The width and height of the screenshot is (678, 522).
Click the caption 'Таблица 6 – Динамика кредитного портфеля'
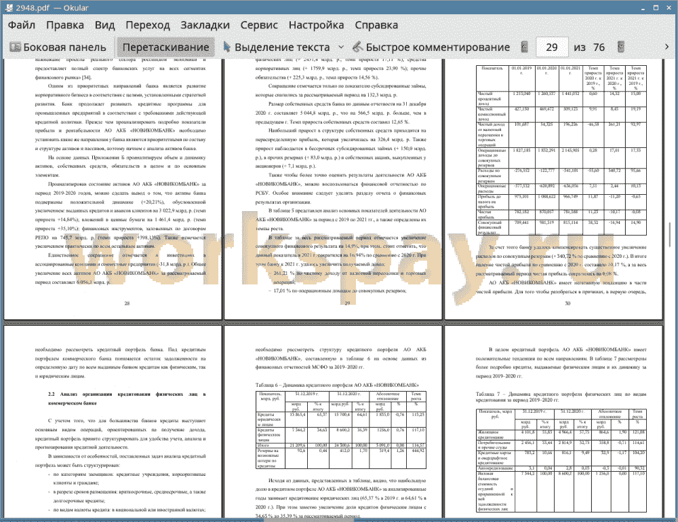pos(337,385)
